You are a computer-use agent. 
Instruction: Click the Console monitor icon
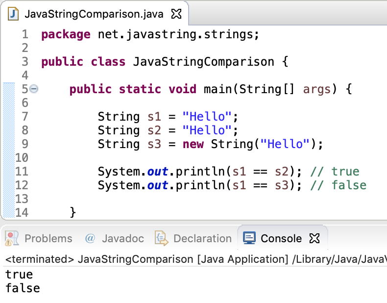[x=249, y=238]
